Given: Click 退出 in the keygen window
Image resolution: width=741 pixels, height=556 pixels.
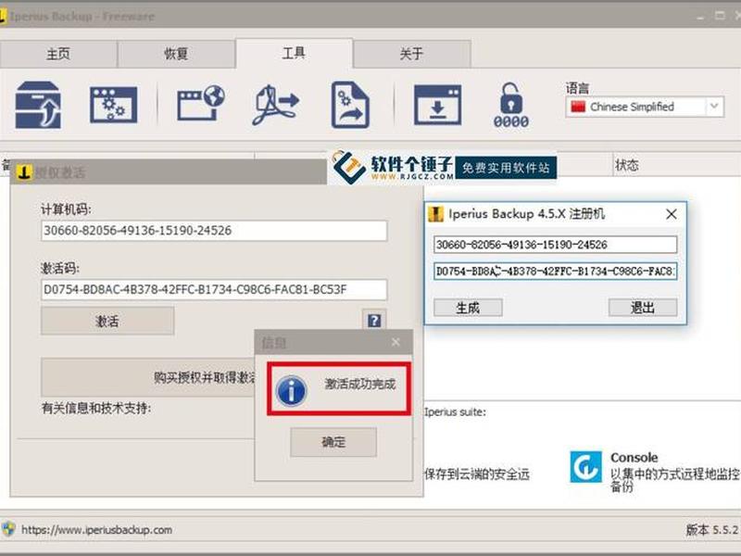Looking at the screenshot, I should 643,308.
